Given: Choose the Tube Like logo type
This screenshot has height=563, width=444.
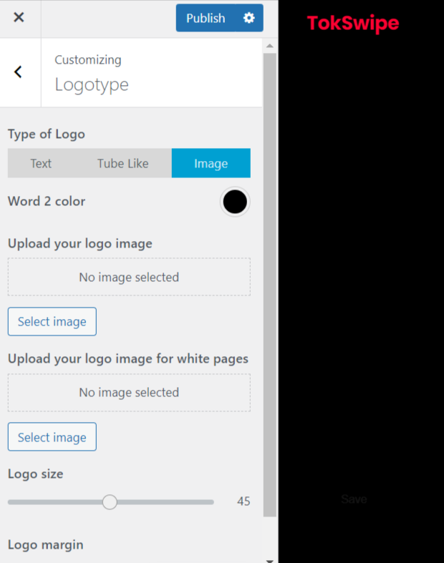Looking at the screenshot, I should click(x=122, y=163).
